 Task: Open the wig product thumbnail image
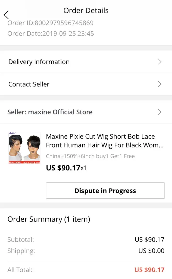(x=24, y=148)
